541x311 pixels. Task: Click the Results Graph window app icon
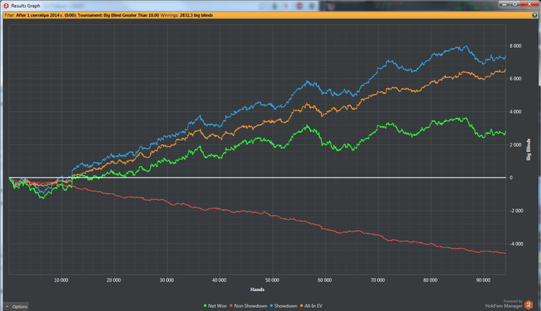[6, 5]
